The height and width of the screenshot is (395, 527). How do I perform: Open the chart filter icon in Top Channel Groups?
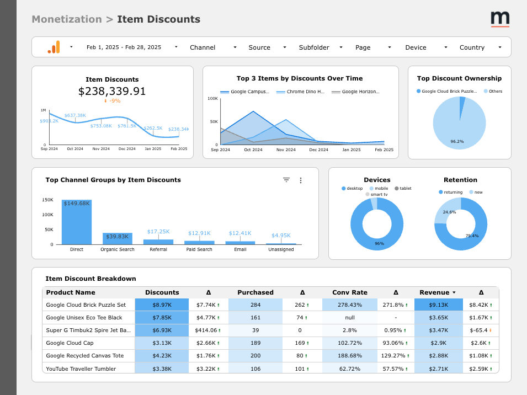click(x=286, y=180)
